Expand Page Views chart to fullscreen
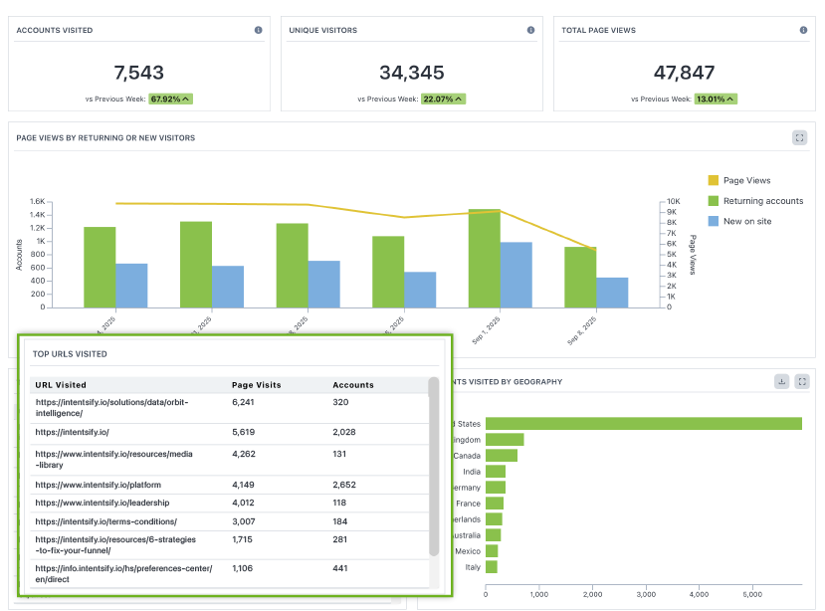 pyautogui.click(x=799, y=138)
